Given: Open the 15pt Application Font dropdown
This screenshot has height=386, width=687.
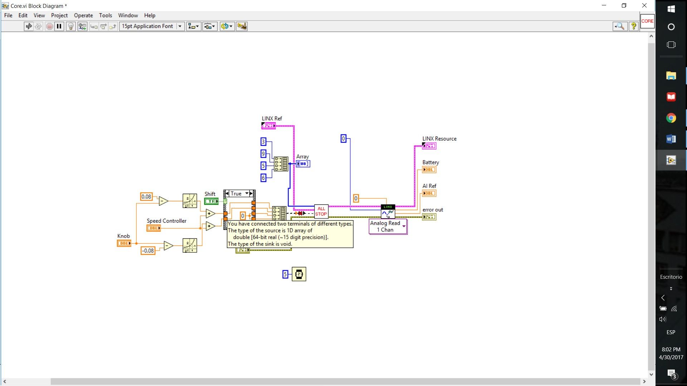Looking at the screenshot, I should (x=180, y=26).
